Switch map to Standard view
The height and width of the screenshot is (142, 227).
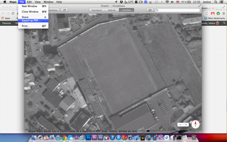tap(96, 10)
